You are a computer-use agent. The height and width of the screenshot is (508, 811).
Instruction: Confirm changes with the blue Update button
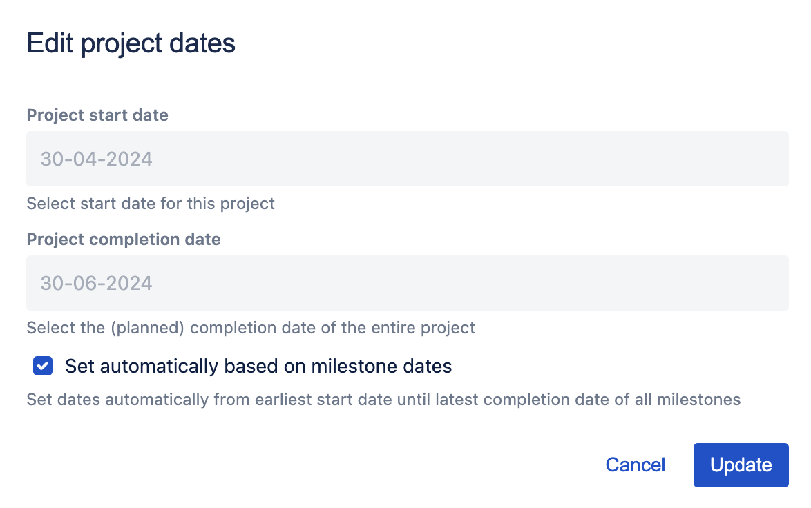[741, 465]
